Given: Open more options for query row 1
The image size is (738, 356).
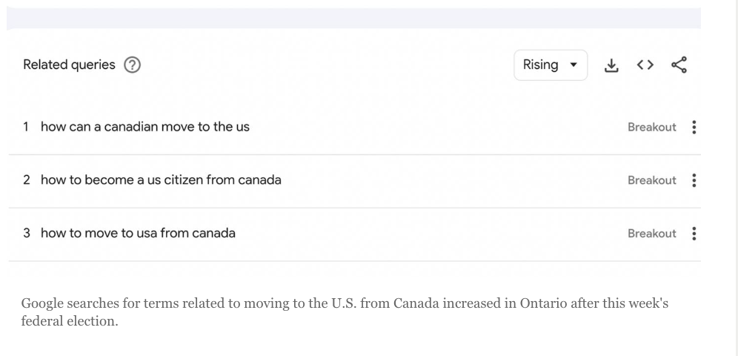Looking at the screenshot, I should [x=694, y=127].
